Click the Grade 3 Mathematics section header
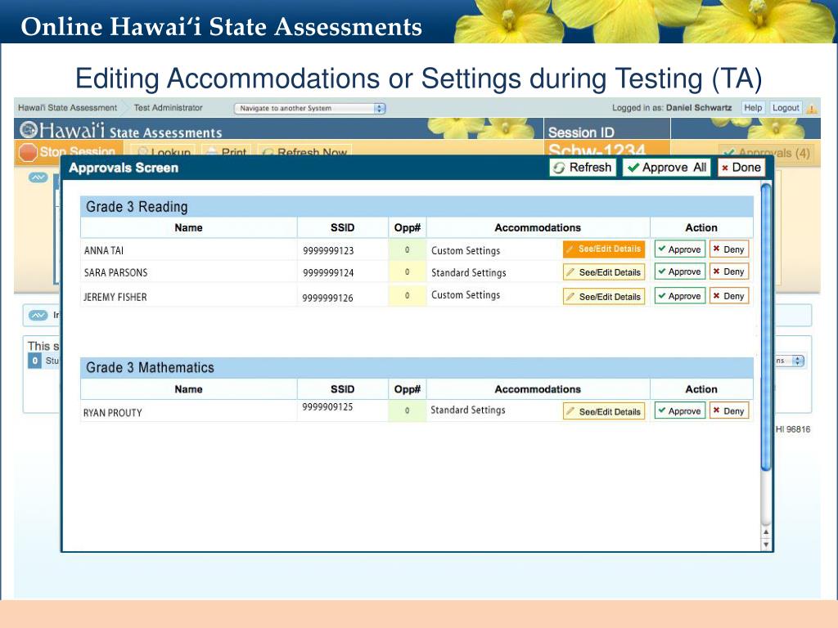Viewport: 838px width, 628px height. coord(417,367)
